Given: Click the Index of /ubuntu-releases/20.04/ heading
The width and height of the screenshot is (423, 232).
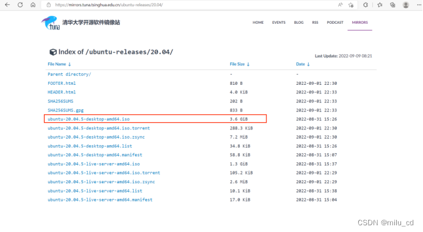Looking at the screenshot, I should point(111,52).
